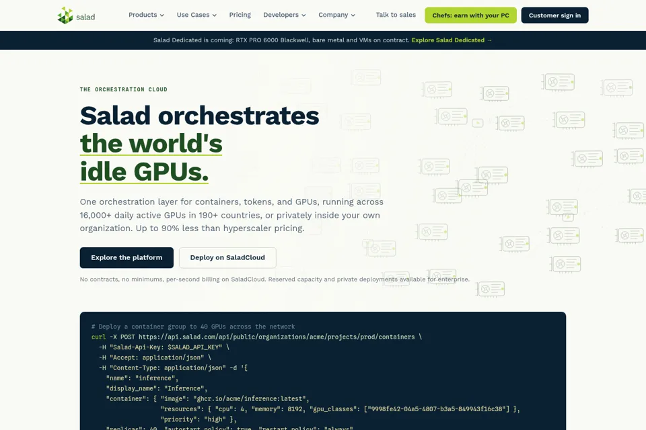Click the Salad logo icon

(65, 15)
